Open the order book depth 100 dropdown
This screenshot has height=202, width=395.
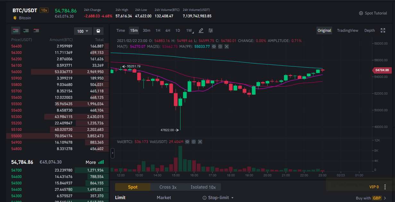(x=83, y=31)
